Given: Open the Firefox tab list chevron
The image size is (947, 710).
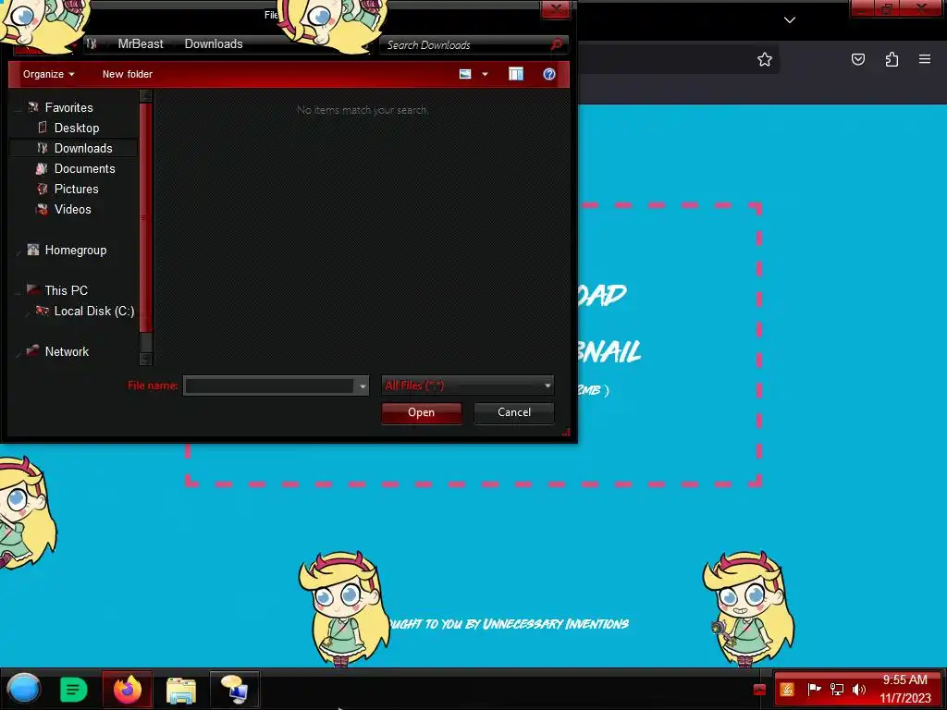Looking at the screenshot, I should pyautogui.click(x=790, y=20).
